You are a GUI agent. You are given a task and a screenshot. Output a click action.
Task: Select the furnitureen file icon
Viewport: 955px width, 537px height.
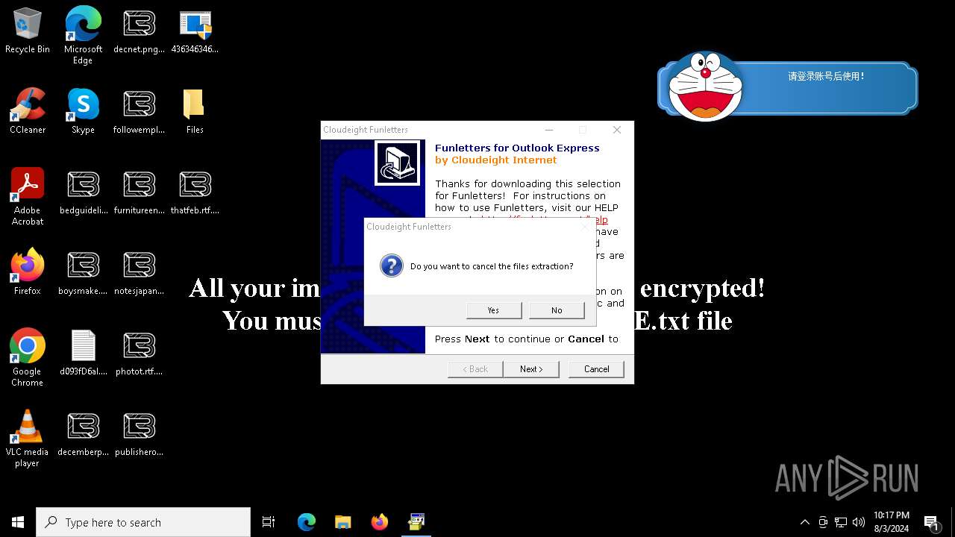coord(139,192)
